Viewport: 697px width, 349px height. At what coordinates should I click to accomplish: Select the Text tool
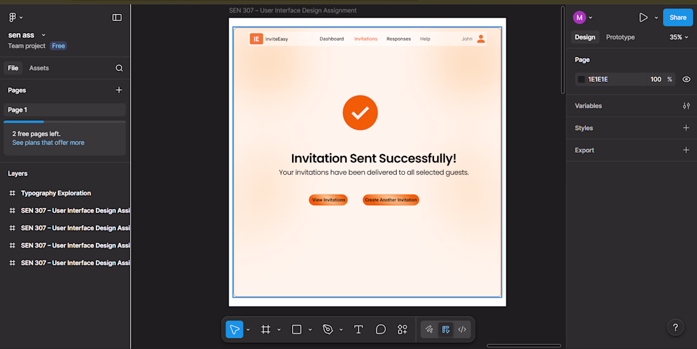tap(358, 329)
